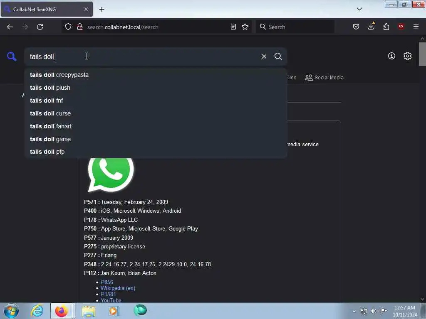Click the 'WhatsApp LLC' value

click(119, 220)
